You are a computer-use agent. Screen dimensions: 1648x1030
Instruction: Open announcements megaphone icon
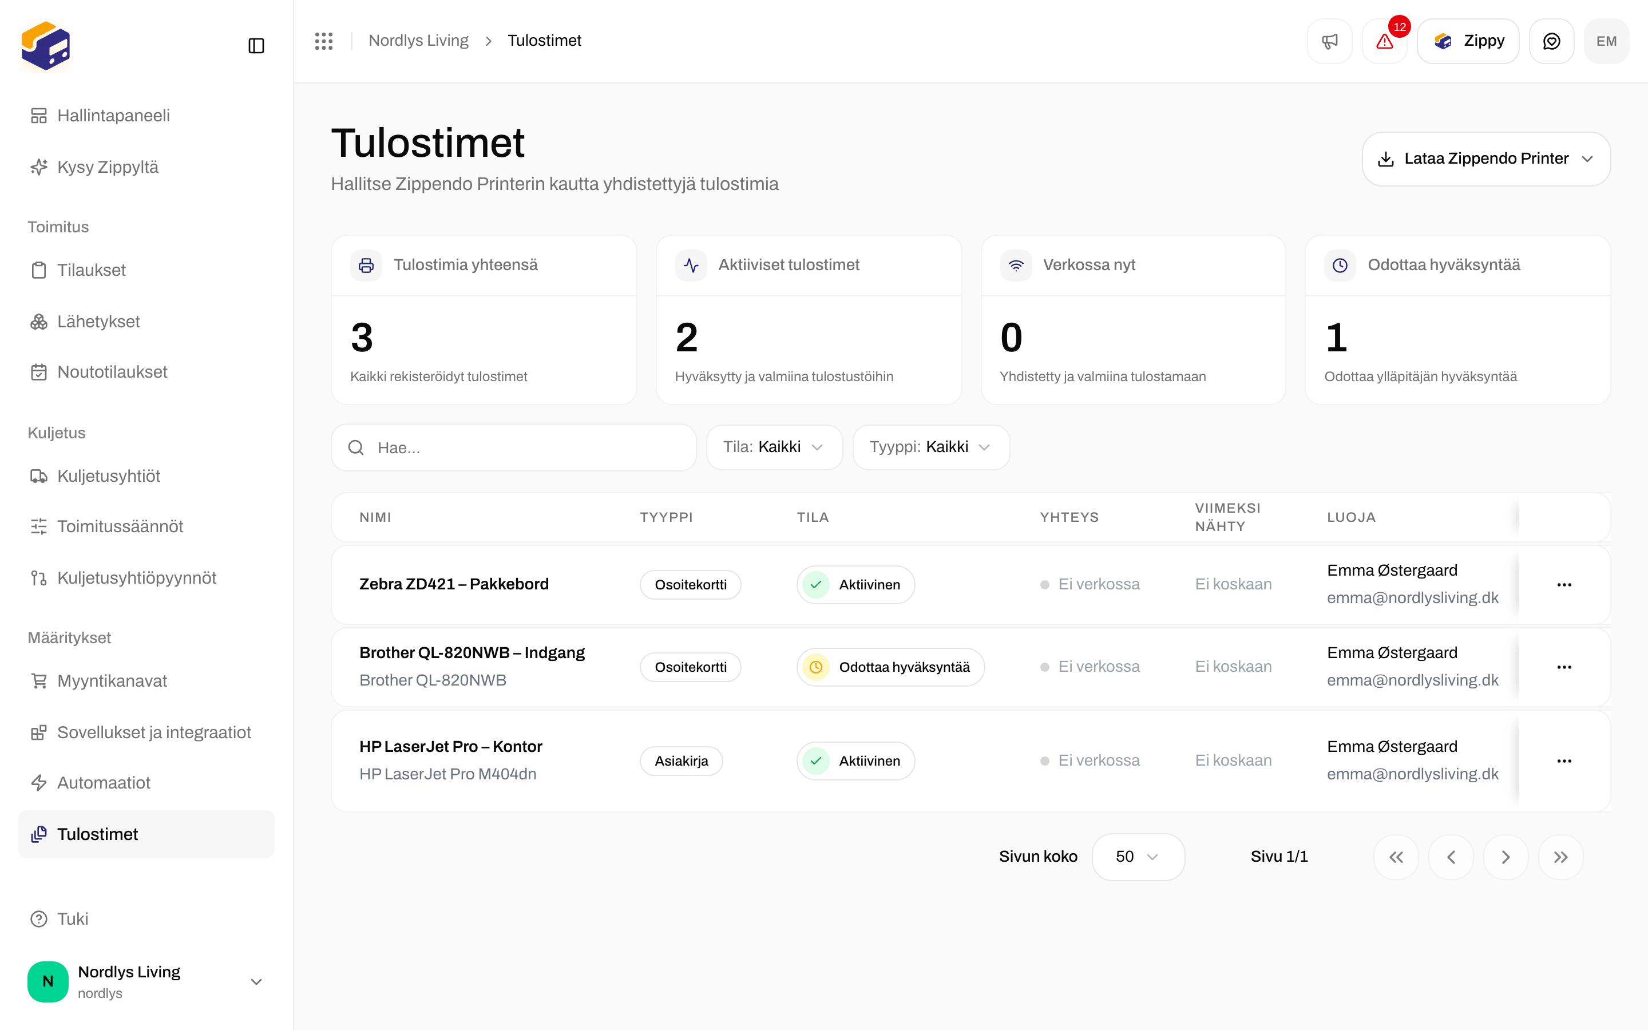tap(1329, 41)
